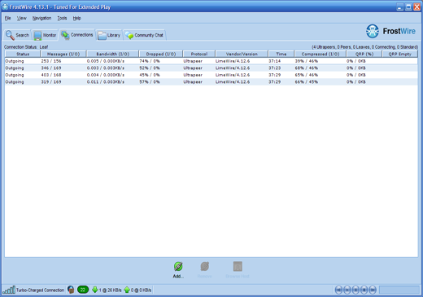Maximize the FrostWire window
423x297 pixels.
point(408,7)
